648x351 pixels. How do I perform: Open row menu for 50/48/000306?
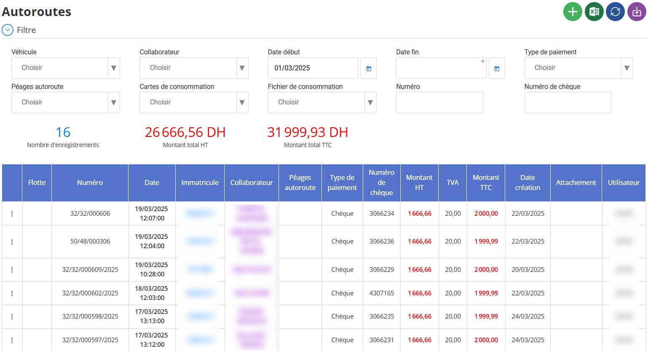click(12, 242)
